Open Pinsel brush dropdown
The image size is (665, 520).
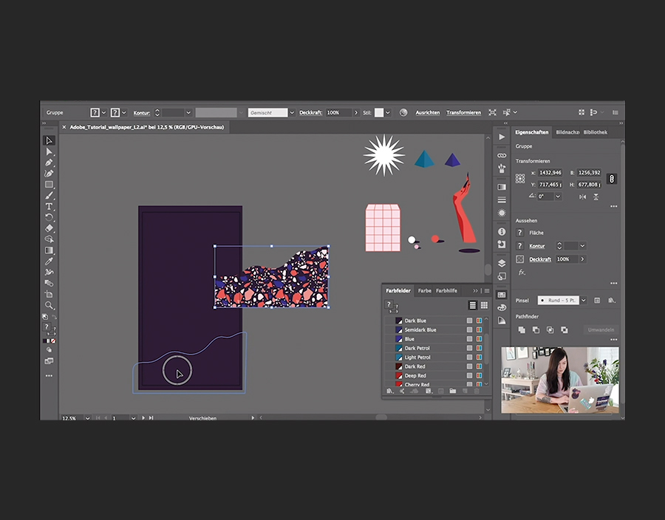(584, 301)
